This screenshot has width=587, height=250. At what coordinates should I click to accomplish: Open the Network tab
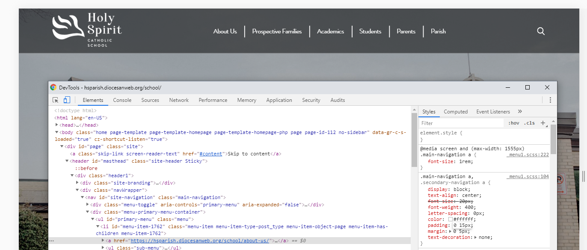pyautogui.click(x=179, y=100)
